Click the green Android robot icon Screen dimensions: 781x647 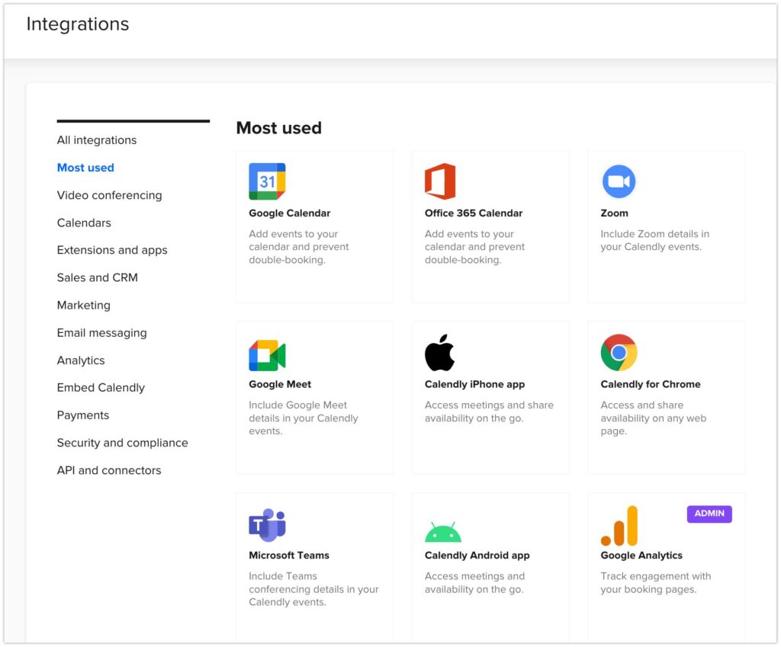[443, 531]
